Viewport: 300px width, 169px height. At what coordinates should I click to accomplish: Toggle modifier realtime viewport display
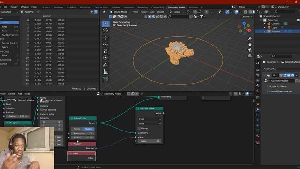pos(289,75)
